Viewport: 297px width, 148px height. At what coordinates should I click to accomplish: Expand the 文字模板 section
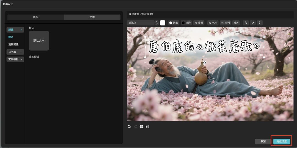(x=15, y=59)
